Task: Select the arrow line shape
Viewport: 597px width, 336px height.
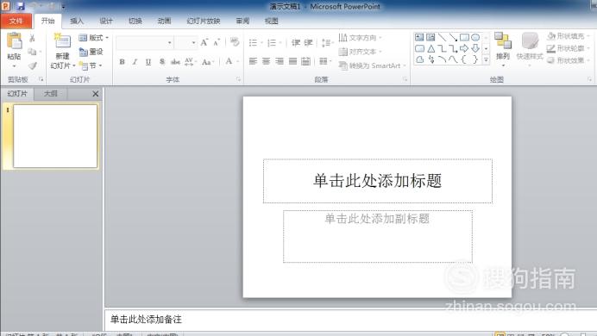Action: click(x=453, y=37)
